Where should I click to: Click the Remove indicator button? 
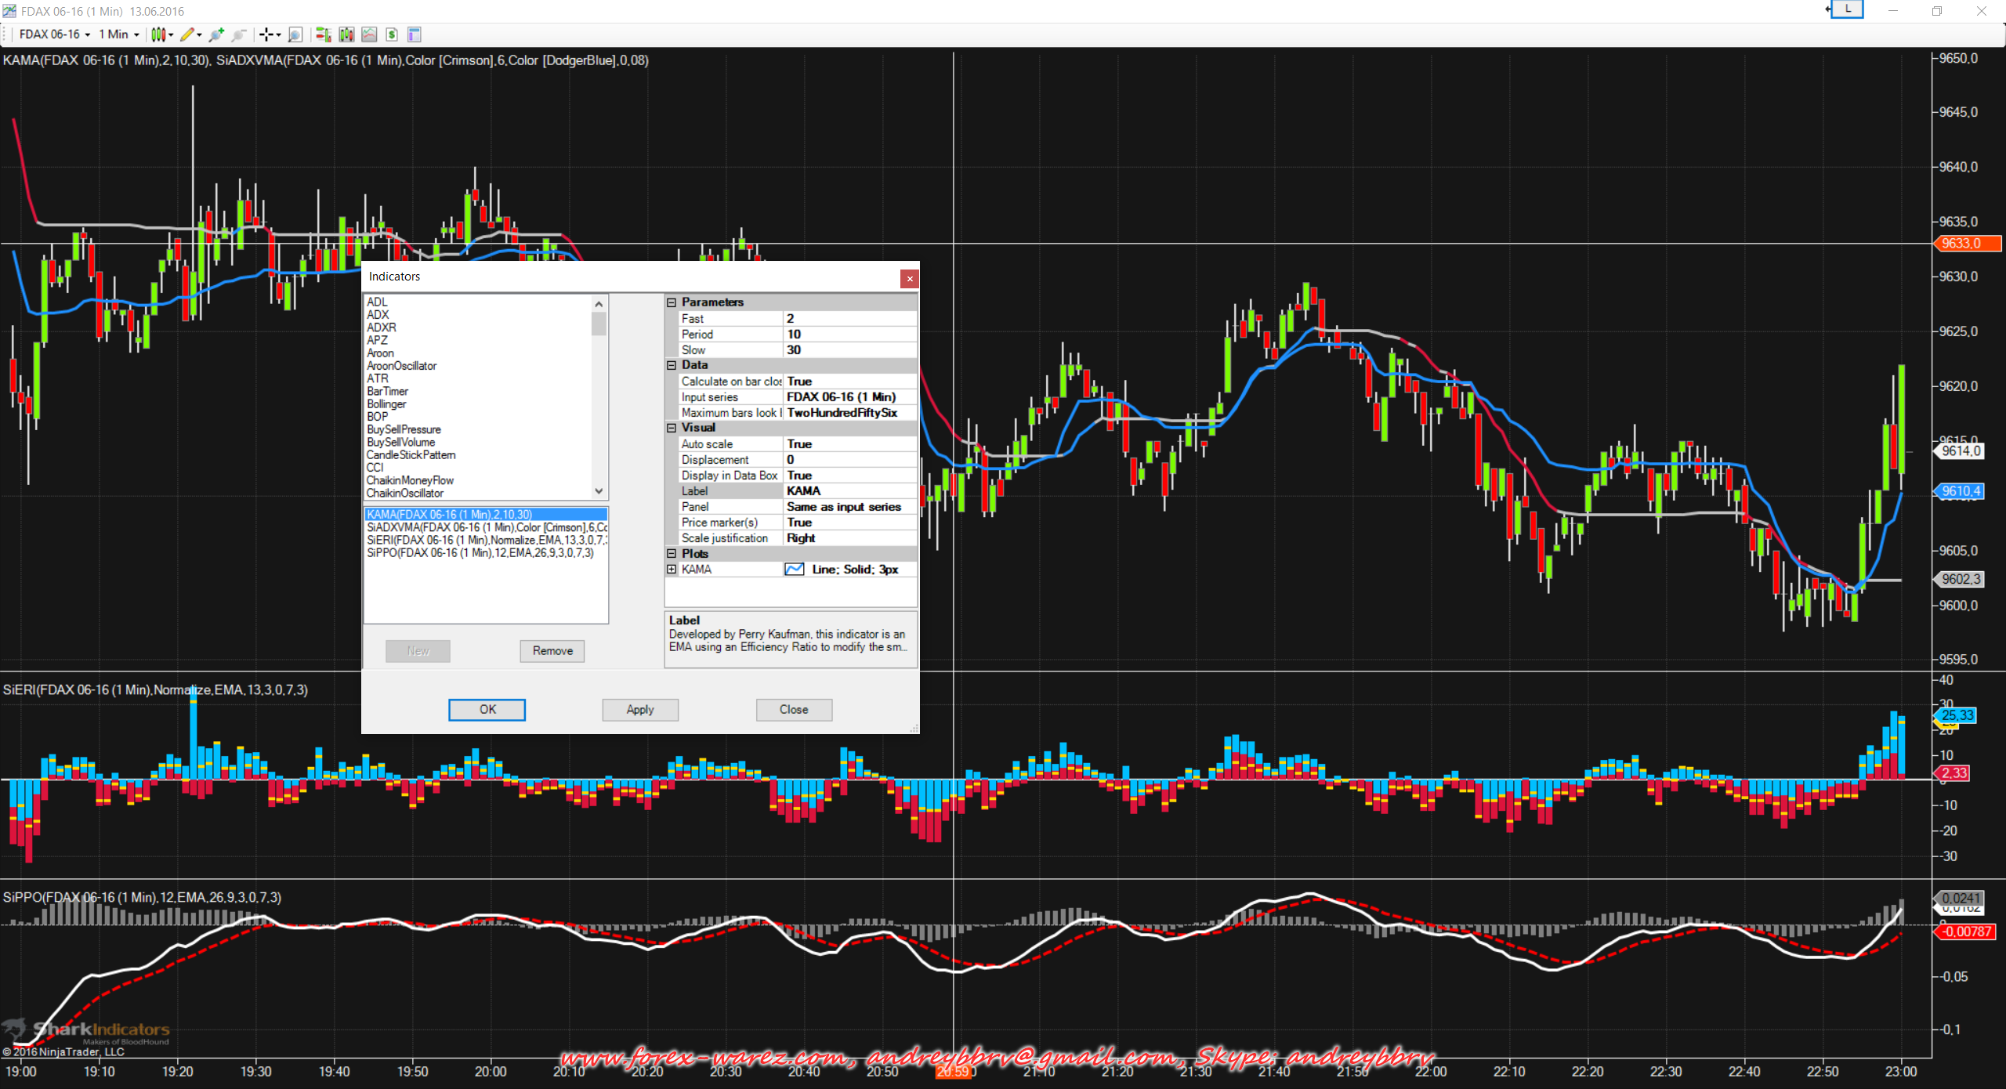[552, 650]
